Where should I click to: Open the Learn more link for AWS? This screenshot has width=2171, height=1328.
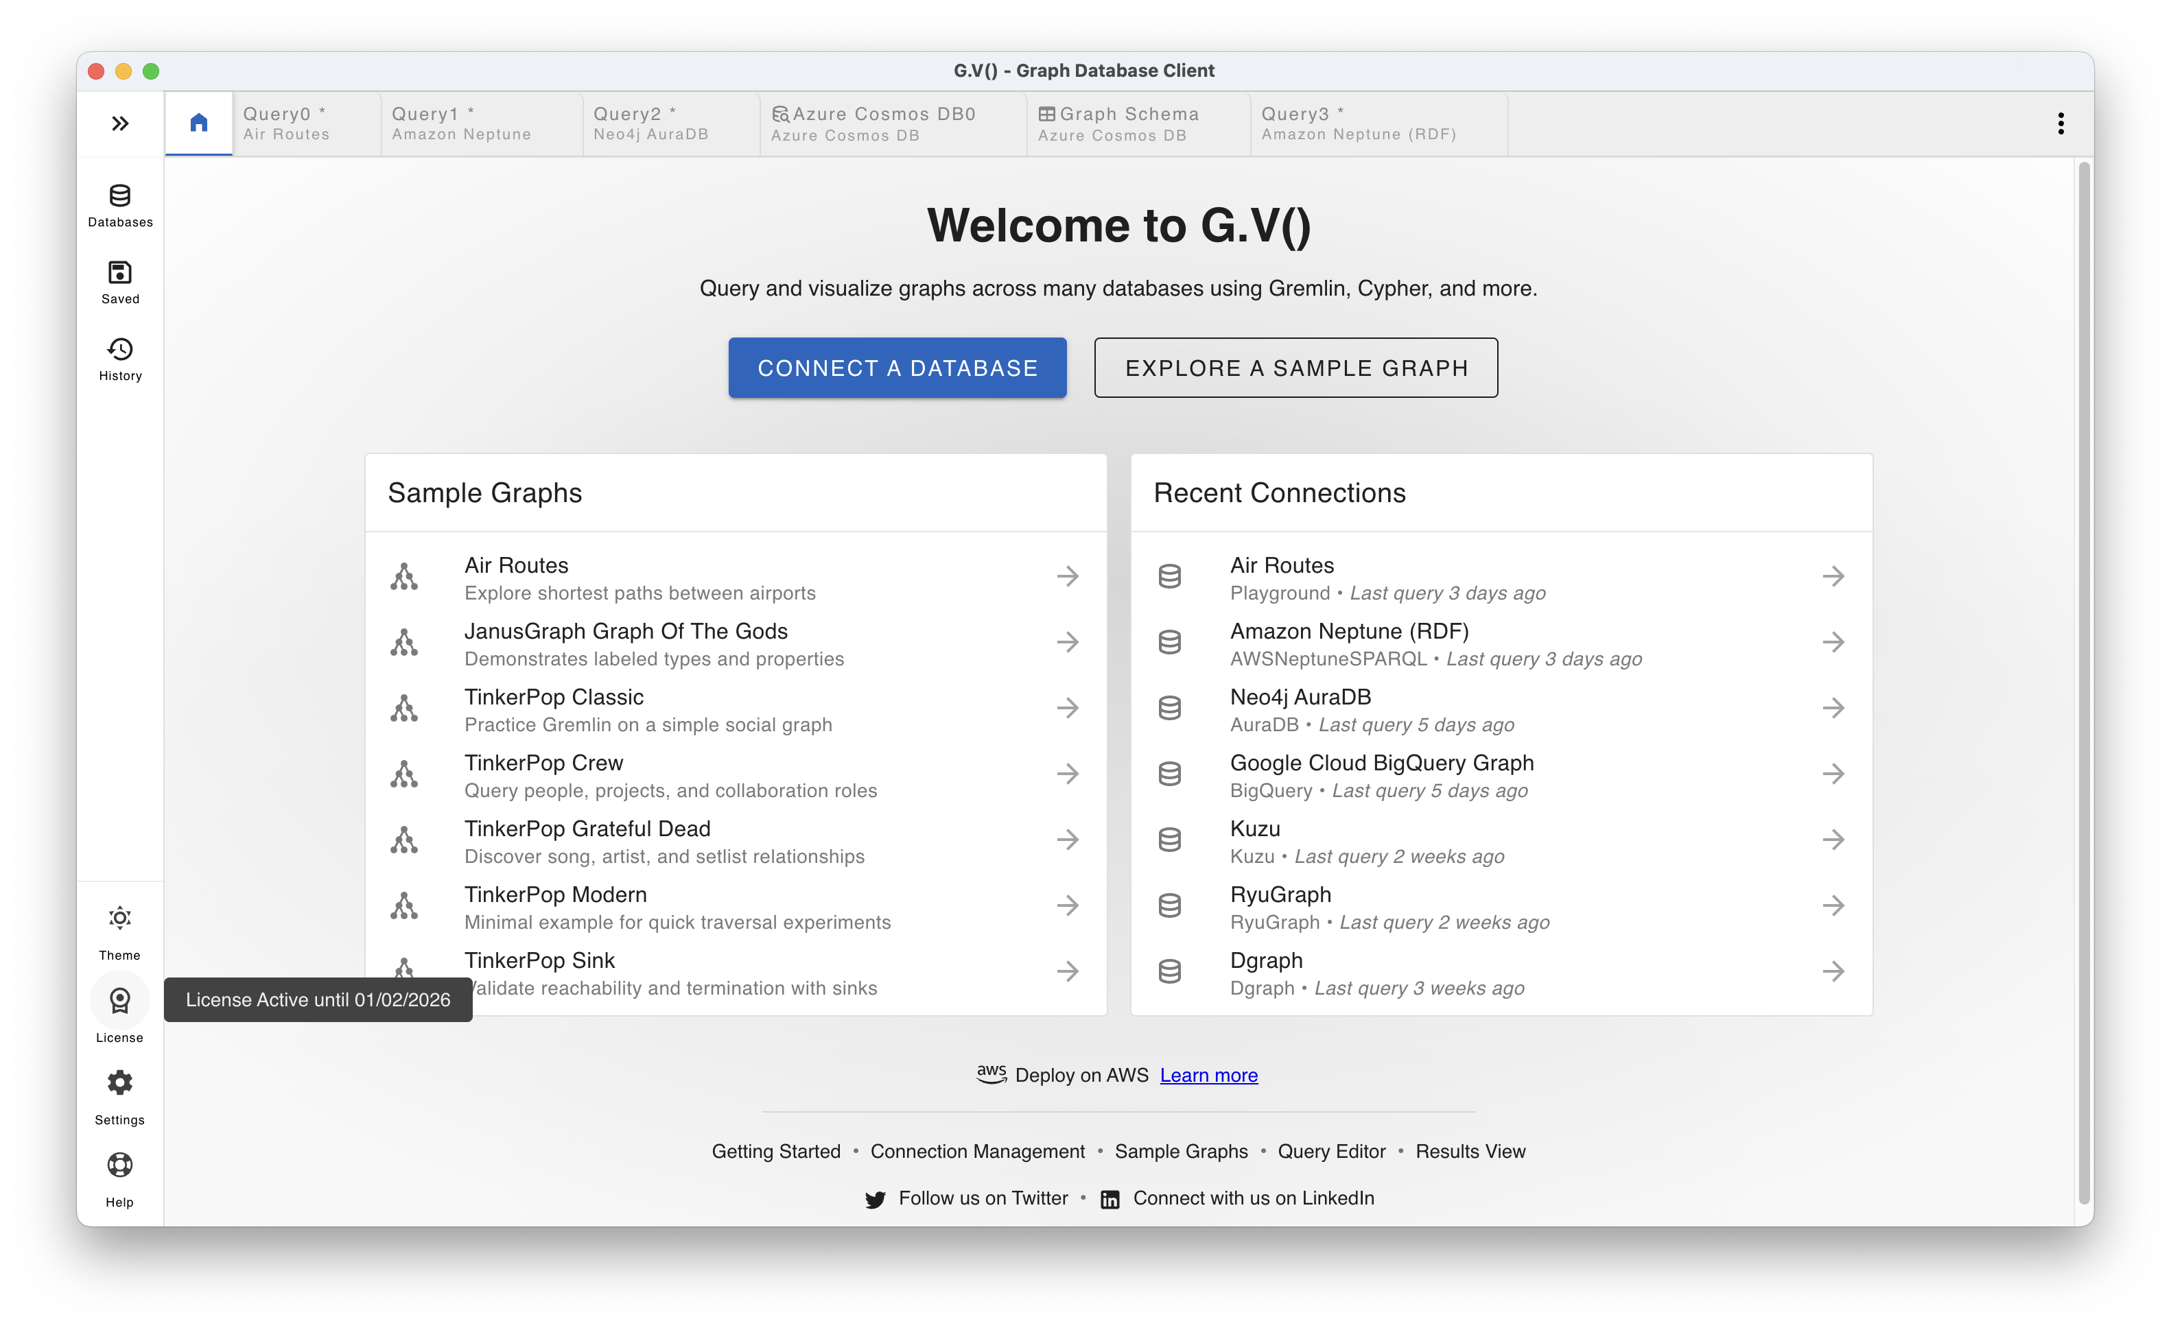click(x=1209, y=1076)
